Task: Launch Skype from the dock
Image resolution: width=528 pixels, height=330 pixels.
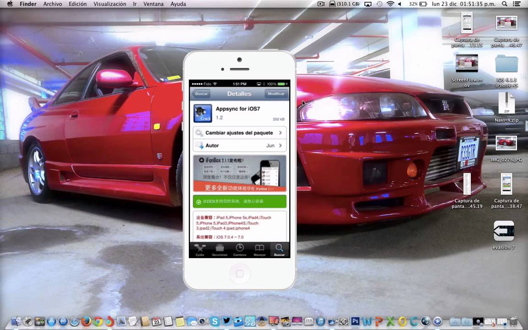Action: (215, 321)
